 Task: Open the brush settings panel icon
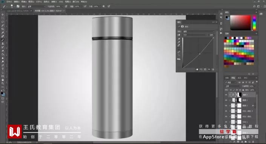pyautogui.click(x=18, y=6)
